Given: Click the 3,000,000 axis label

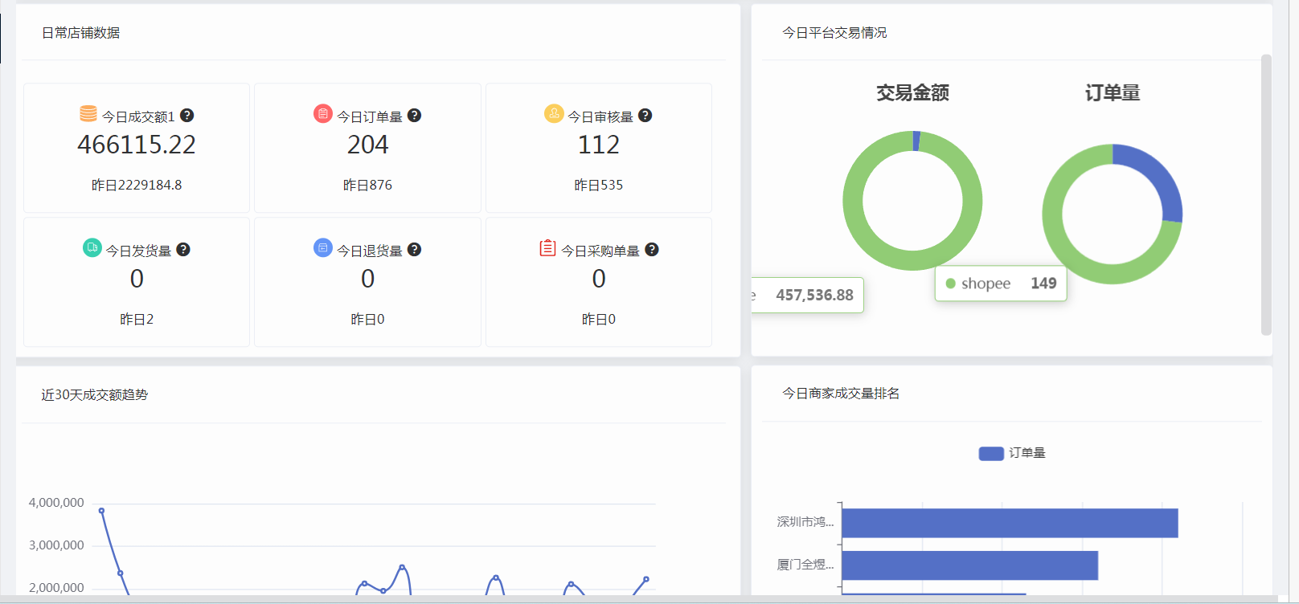Looking at the screenshot, I should pyautogui.click(x=56, y=545).
